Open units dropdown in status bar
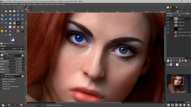 point(38,105)
